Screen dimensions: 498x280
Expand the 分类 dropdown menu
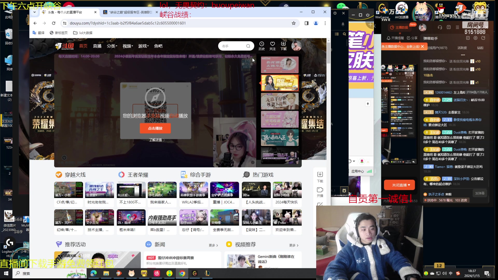112,46
